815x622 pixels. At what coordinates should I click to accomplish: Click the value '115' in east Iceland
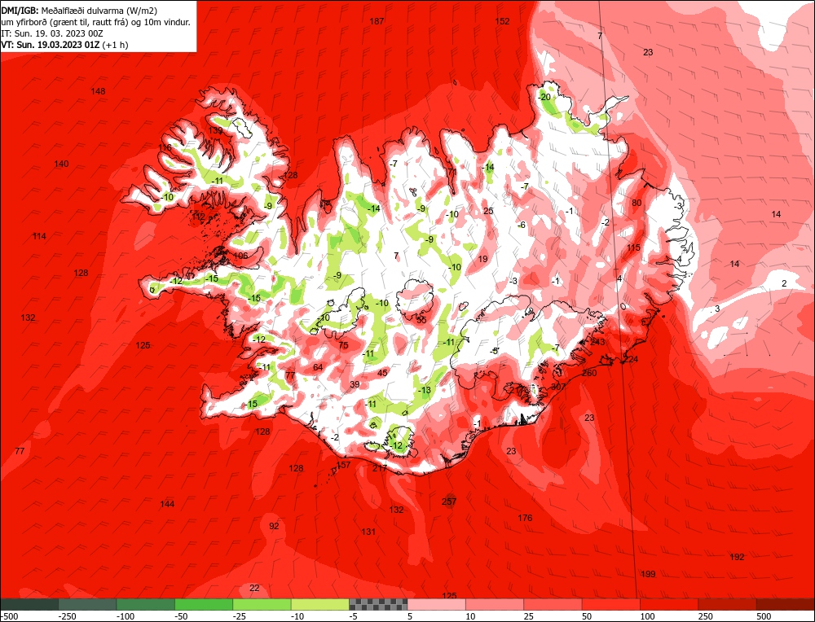pyautogui.click(x=633, y=247)
